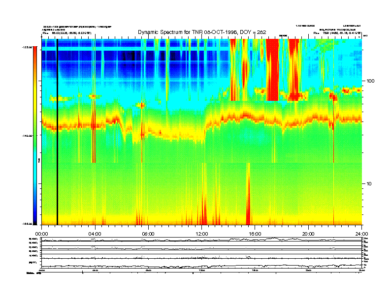The height and width of the screenshot is (301, 390).
Task: Click the "12:00" time axis label
Action: [x=202, y=234]
